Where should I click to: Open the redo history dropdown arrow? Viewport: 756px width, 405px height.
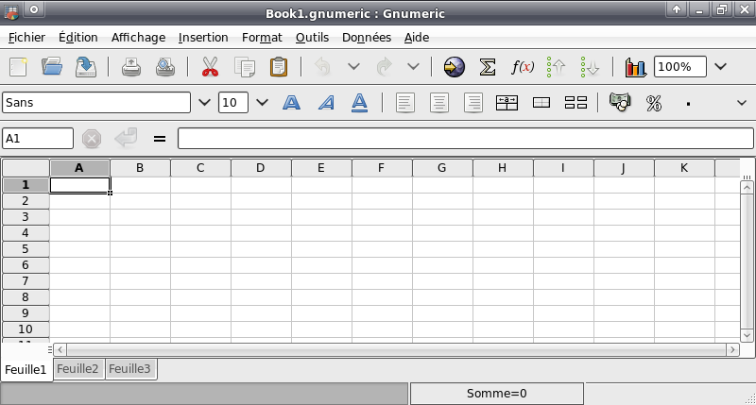[413, 66]
